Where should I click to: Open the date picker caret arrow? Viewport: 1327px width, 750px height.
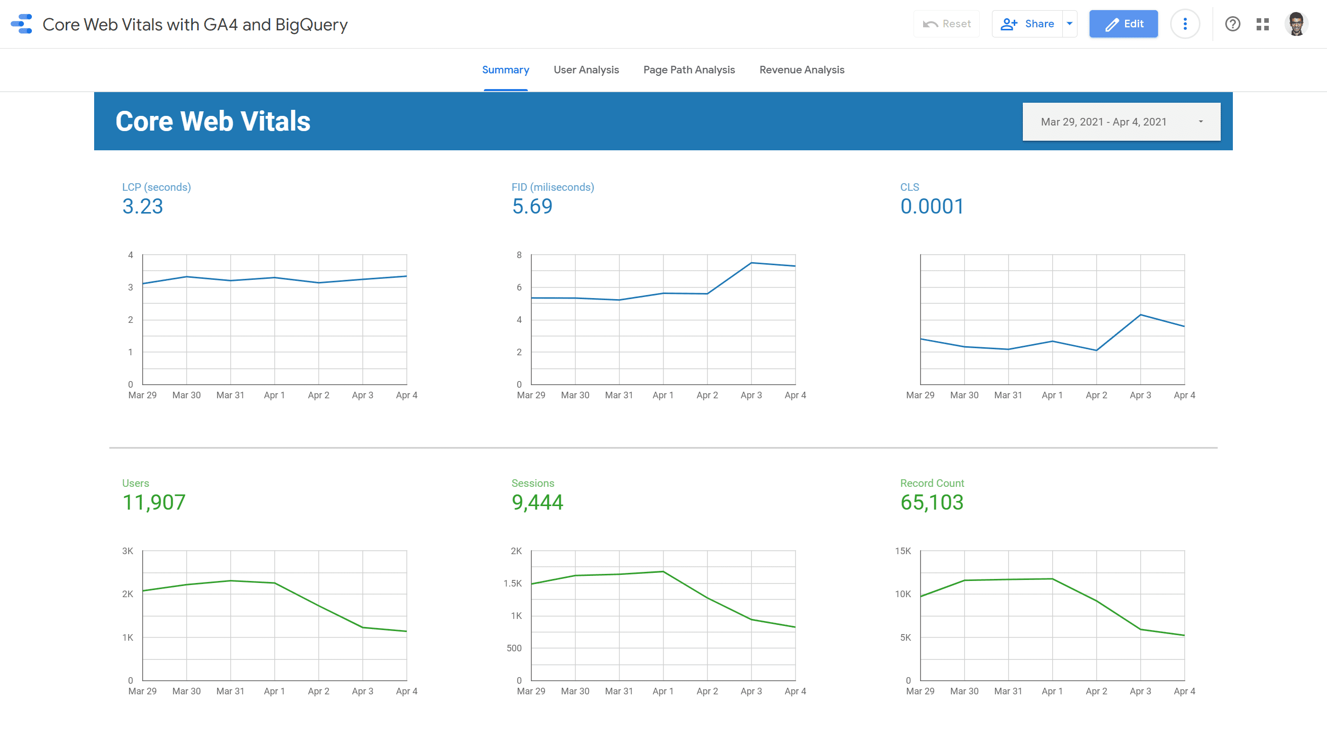tap(1201, 121)
